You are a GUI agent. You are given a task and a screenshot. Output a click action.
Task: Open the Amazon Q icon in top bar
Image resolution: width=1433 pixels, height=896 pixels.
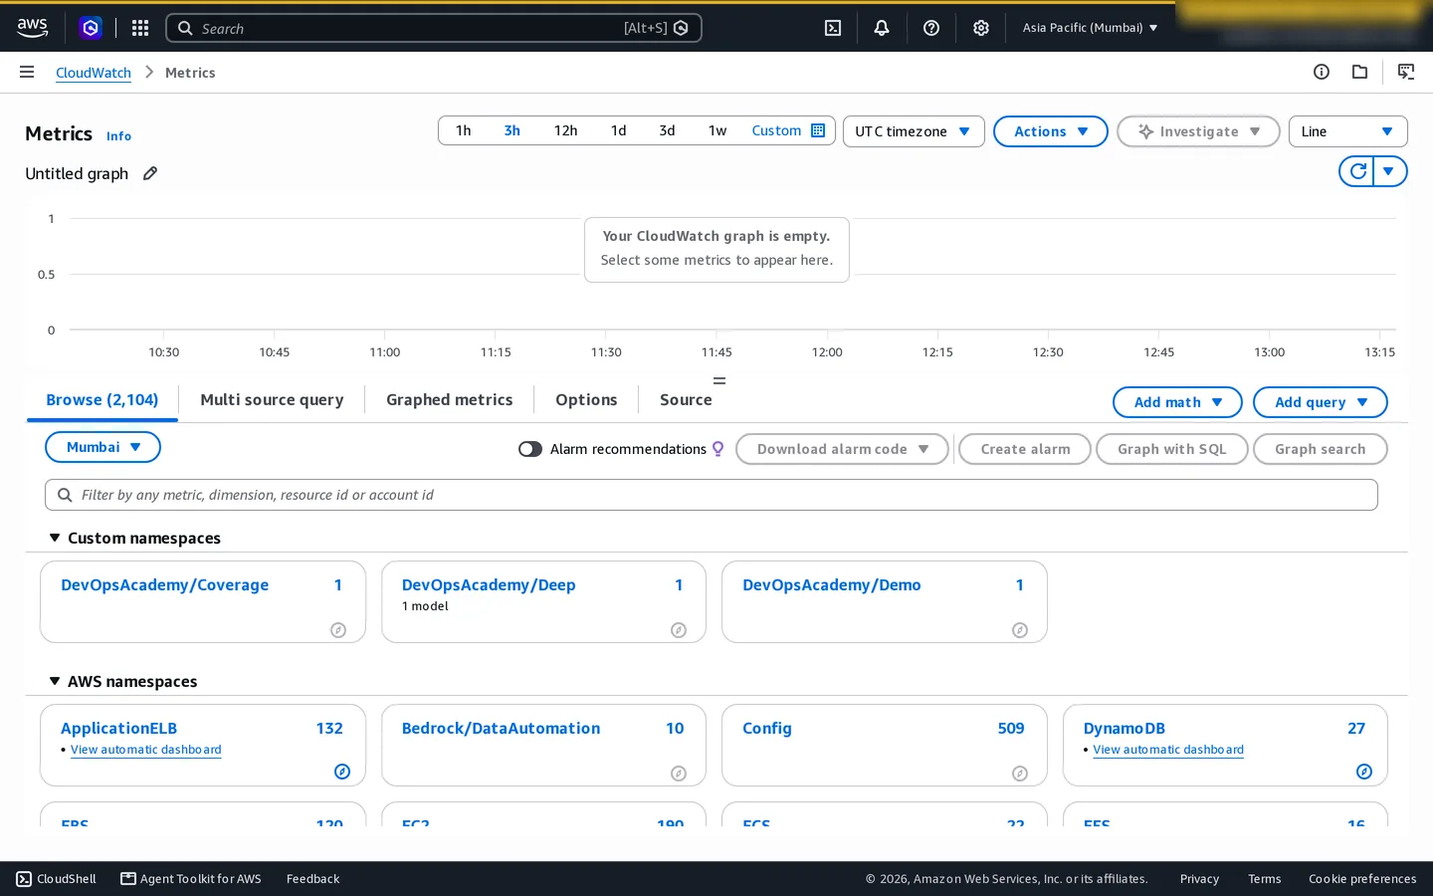(91, 28)
